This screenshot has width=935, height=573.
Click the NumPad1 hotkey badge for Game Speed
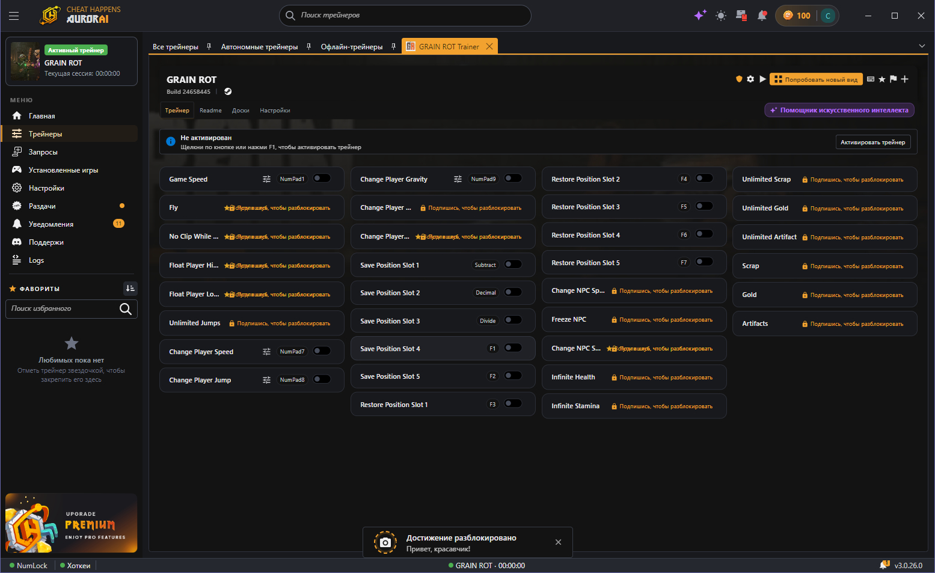pyautogui.click(x=292, y=179)
